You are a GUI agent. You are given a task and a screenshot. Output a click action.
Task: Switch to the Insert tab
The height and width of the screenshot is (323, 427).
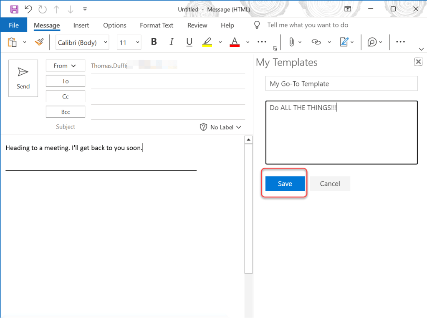click(81, 25)
